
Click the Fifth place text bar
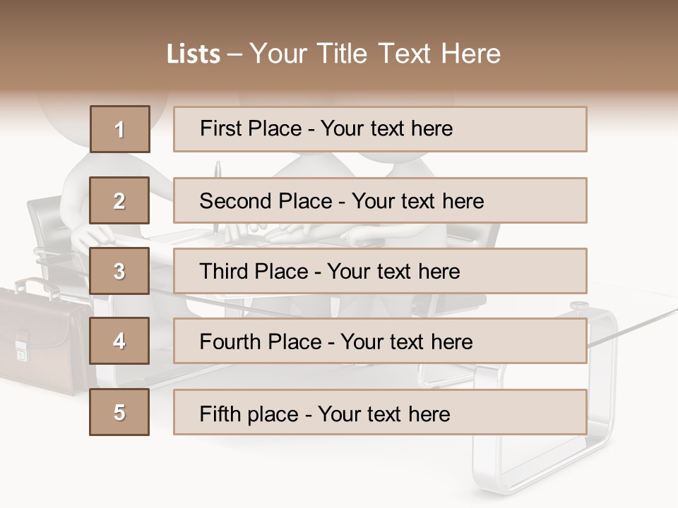click(x=380, y=412)
